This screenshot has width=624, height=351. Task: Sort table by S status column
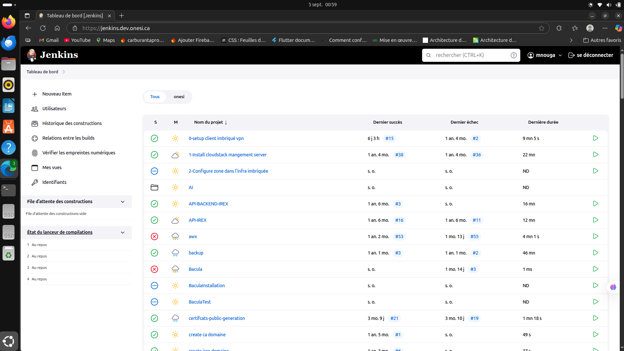[155, 122]
